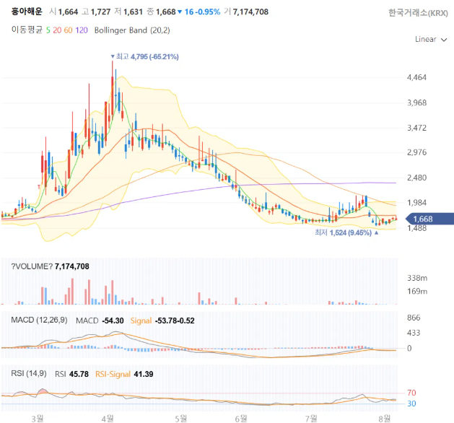Click the 한국거래소(KRX) exchange label

point(418,13)
